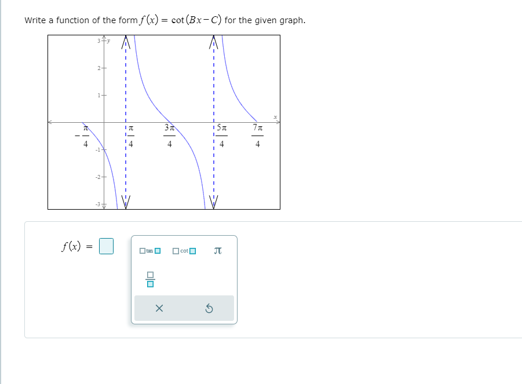The image size is (522, 384).
Task: Click the fraction's denominator box icon
Action: pyautogui.click(x=150, y=284)
